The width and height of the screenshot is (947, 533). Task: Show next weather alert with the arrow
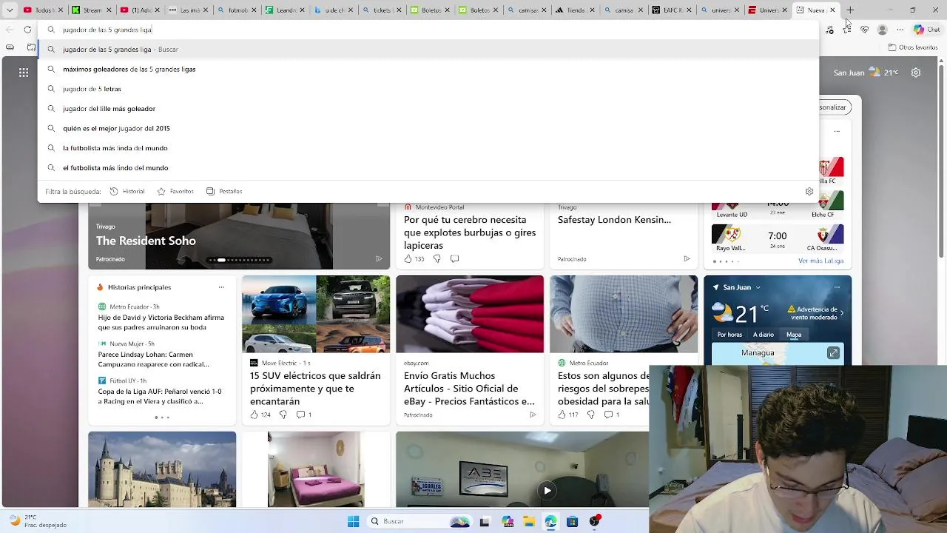coord(841,313)
